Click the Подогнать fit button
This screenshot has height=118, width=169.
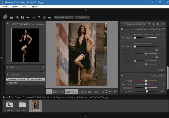tap(72, 92)
